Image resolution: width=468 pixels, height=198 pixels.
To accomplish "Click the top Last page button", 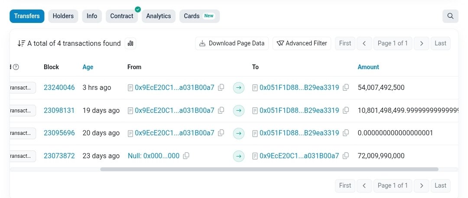I will click(441, 44).
